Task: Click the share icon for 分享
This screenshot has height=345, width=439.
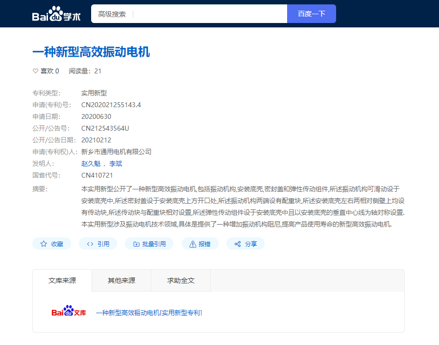Action: tap(238, 244)
